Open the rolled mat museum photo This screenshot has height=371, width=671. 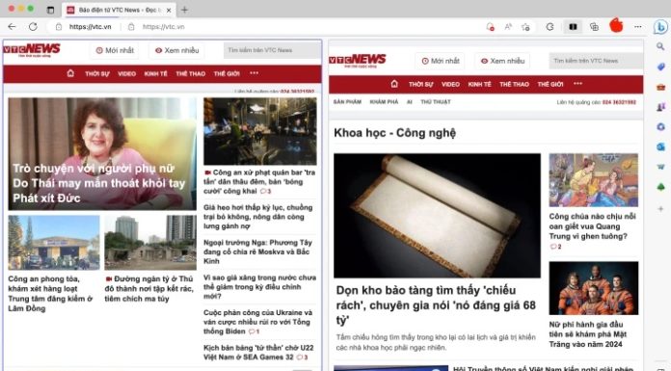coord(437,215)
